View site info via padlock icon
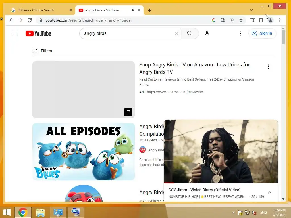The height and width of the screenshot is (218, 291). click(41, 20)
